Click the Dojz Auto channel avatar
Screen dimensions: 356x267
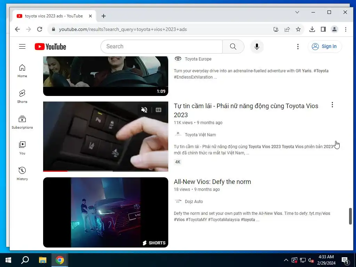[x=178, y=201]
